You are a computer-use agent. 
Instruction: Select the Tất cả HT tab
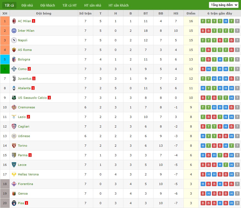coord(70,5)
